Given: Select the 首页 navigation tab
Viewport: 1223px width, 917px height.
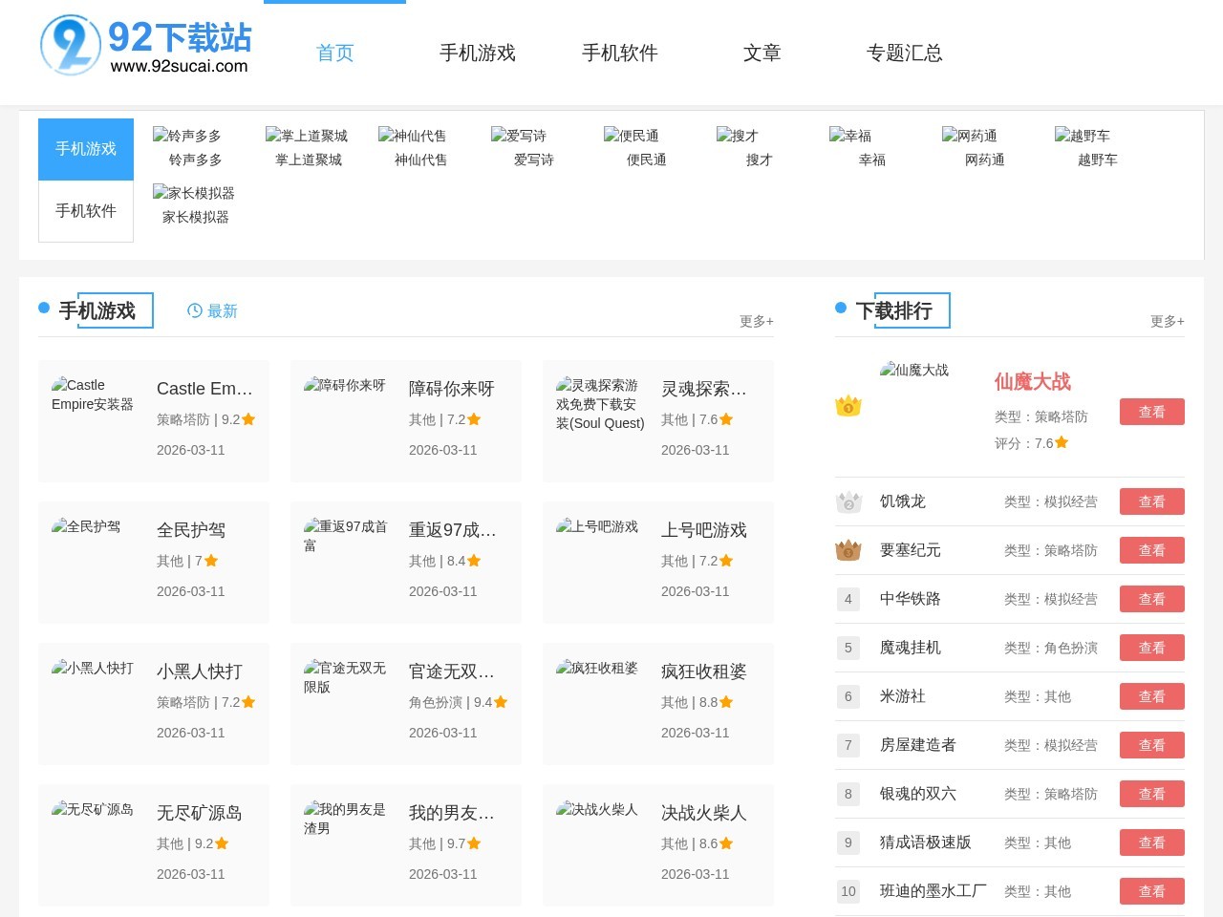Looking at the screenshot, I should [x=334, y=53].
